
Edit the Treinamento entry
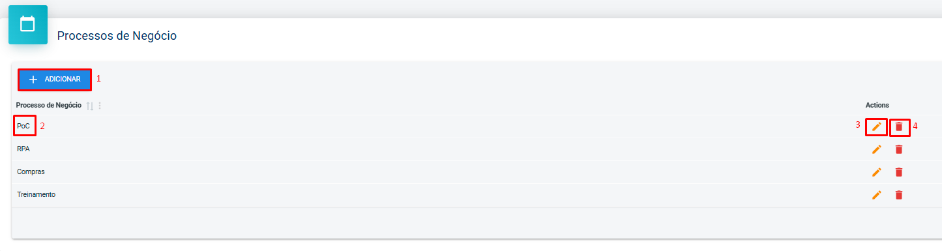pos(877,195)
